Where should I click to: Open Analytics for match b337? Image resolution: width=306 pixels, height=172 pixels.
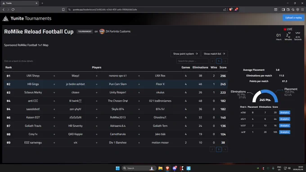tap(284, 126)
